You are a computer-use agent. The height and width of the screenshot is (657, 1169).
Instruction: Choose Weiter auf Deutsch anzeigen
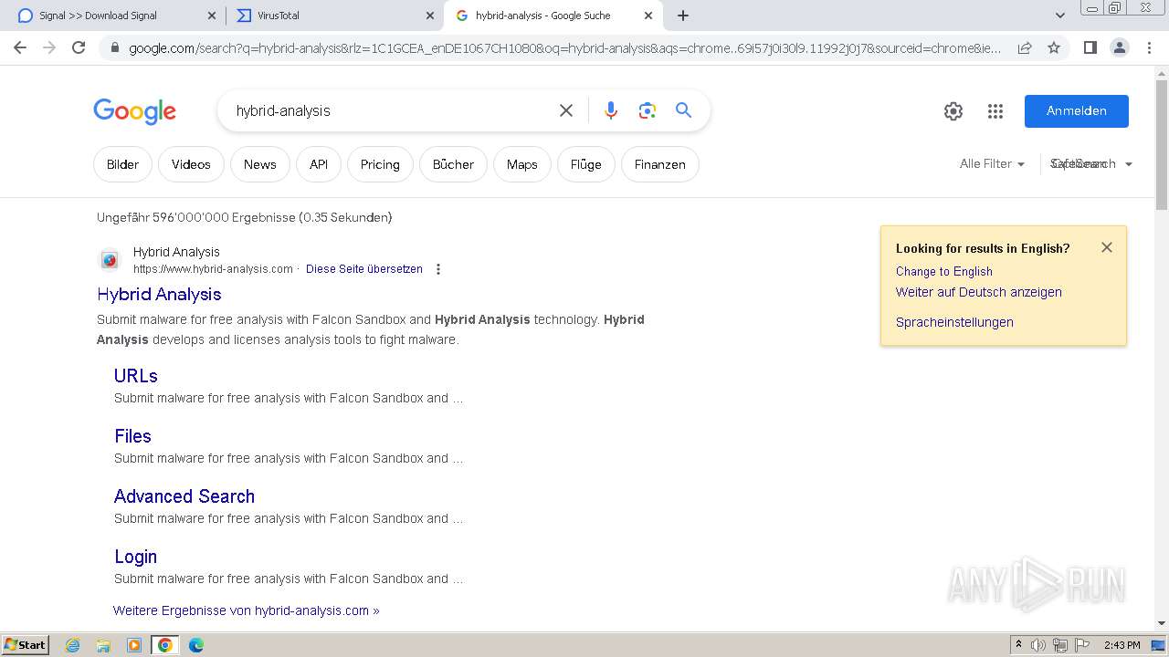click(x=979, y=292)
